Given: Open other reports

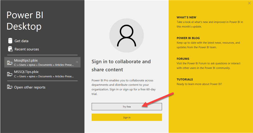Looking at the screenshot, I should pyautogui.click(x=30, y=87).
